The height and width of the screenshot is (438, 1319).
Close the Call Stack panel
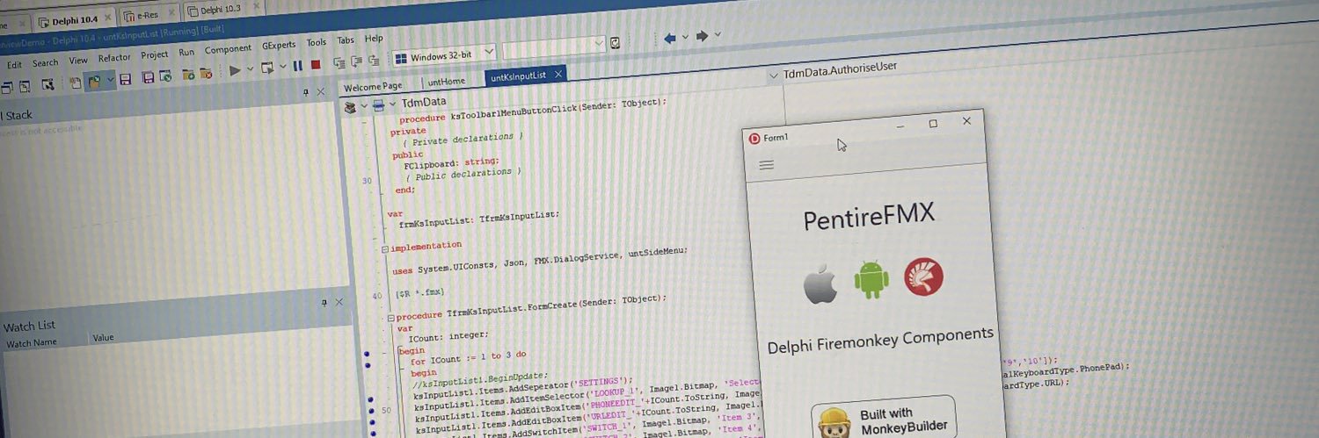point(321,91)
